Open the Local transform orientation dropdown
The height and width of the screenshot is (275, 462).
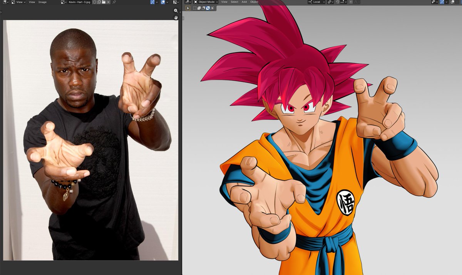coord(317,2)
